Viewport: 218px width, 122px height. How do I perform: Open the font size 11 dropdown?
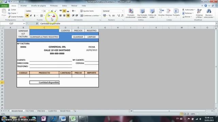click(49, 11)
